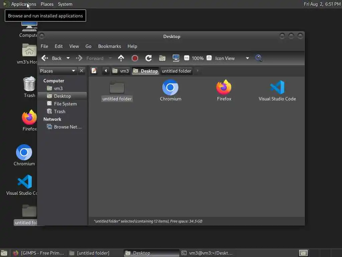Open System menu in top panel
This screenshot has height=257, width=342.
click(65, 4)
